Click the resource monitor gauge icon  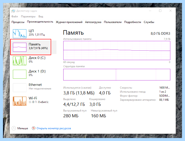[33, 128]
